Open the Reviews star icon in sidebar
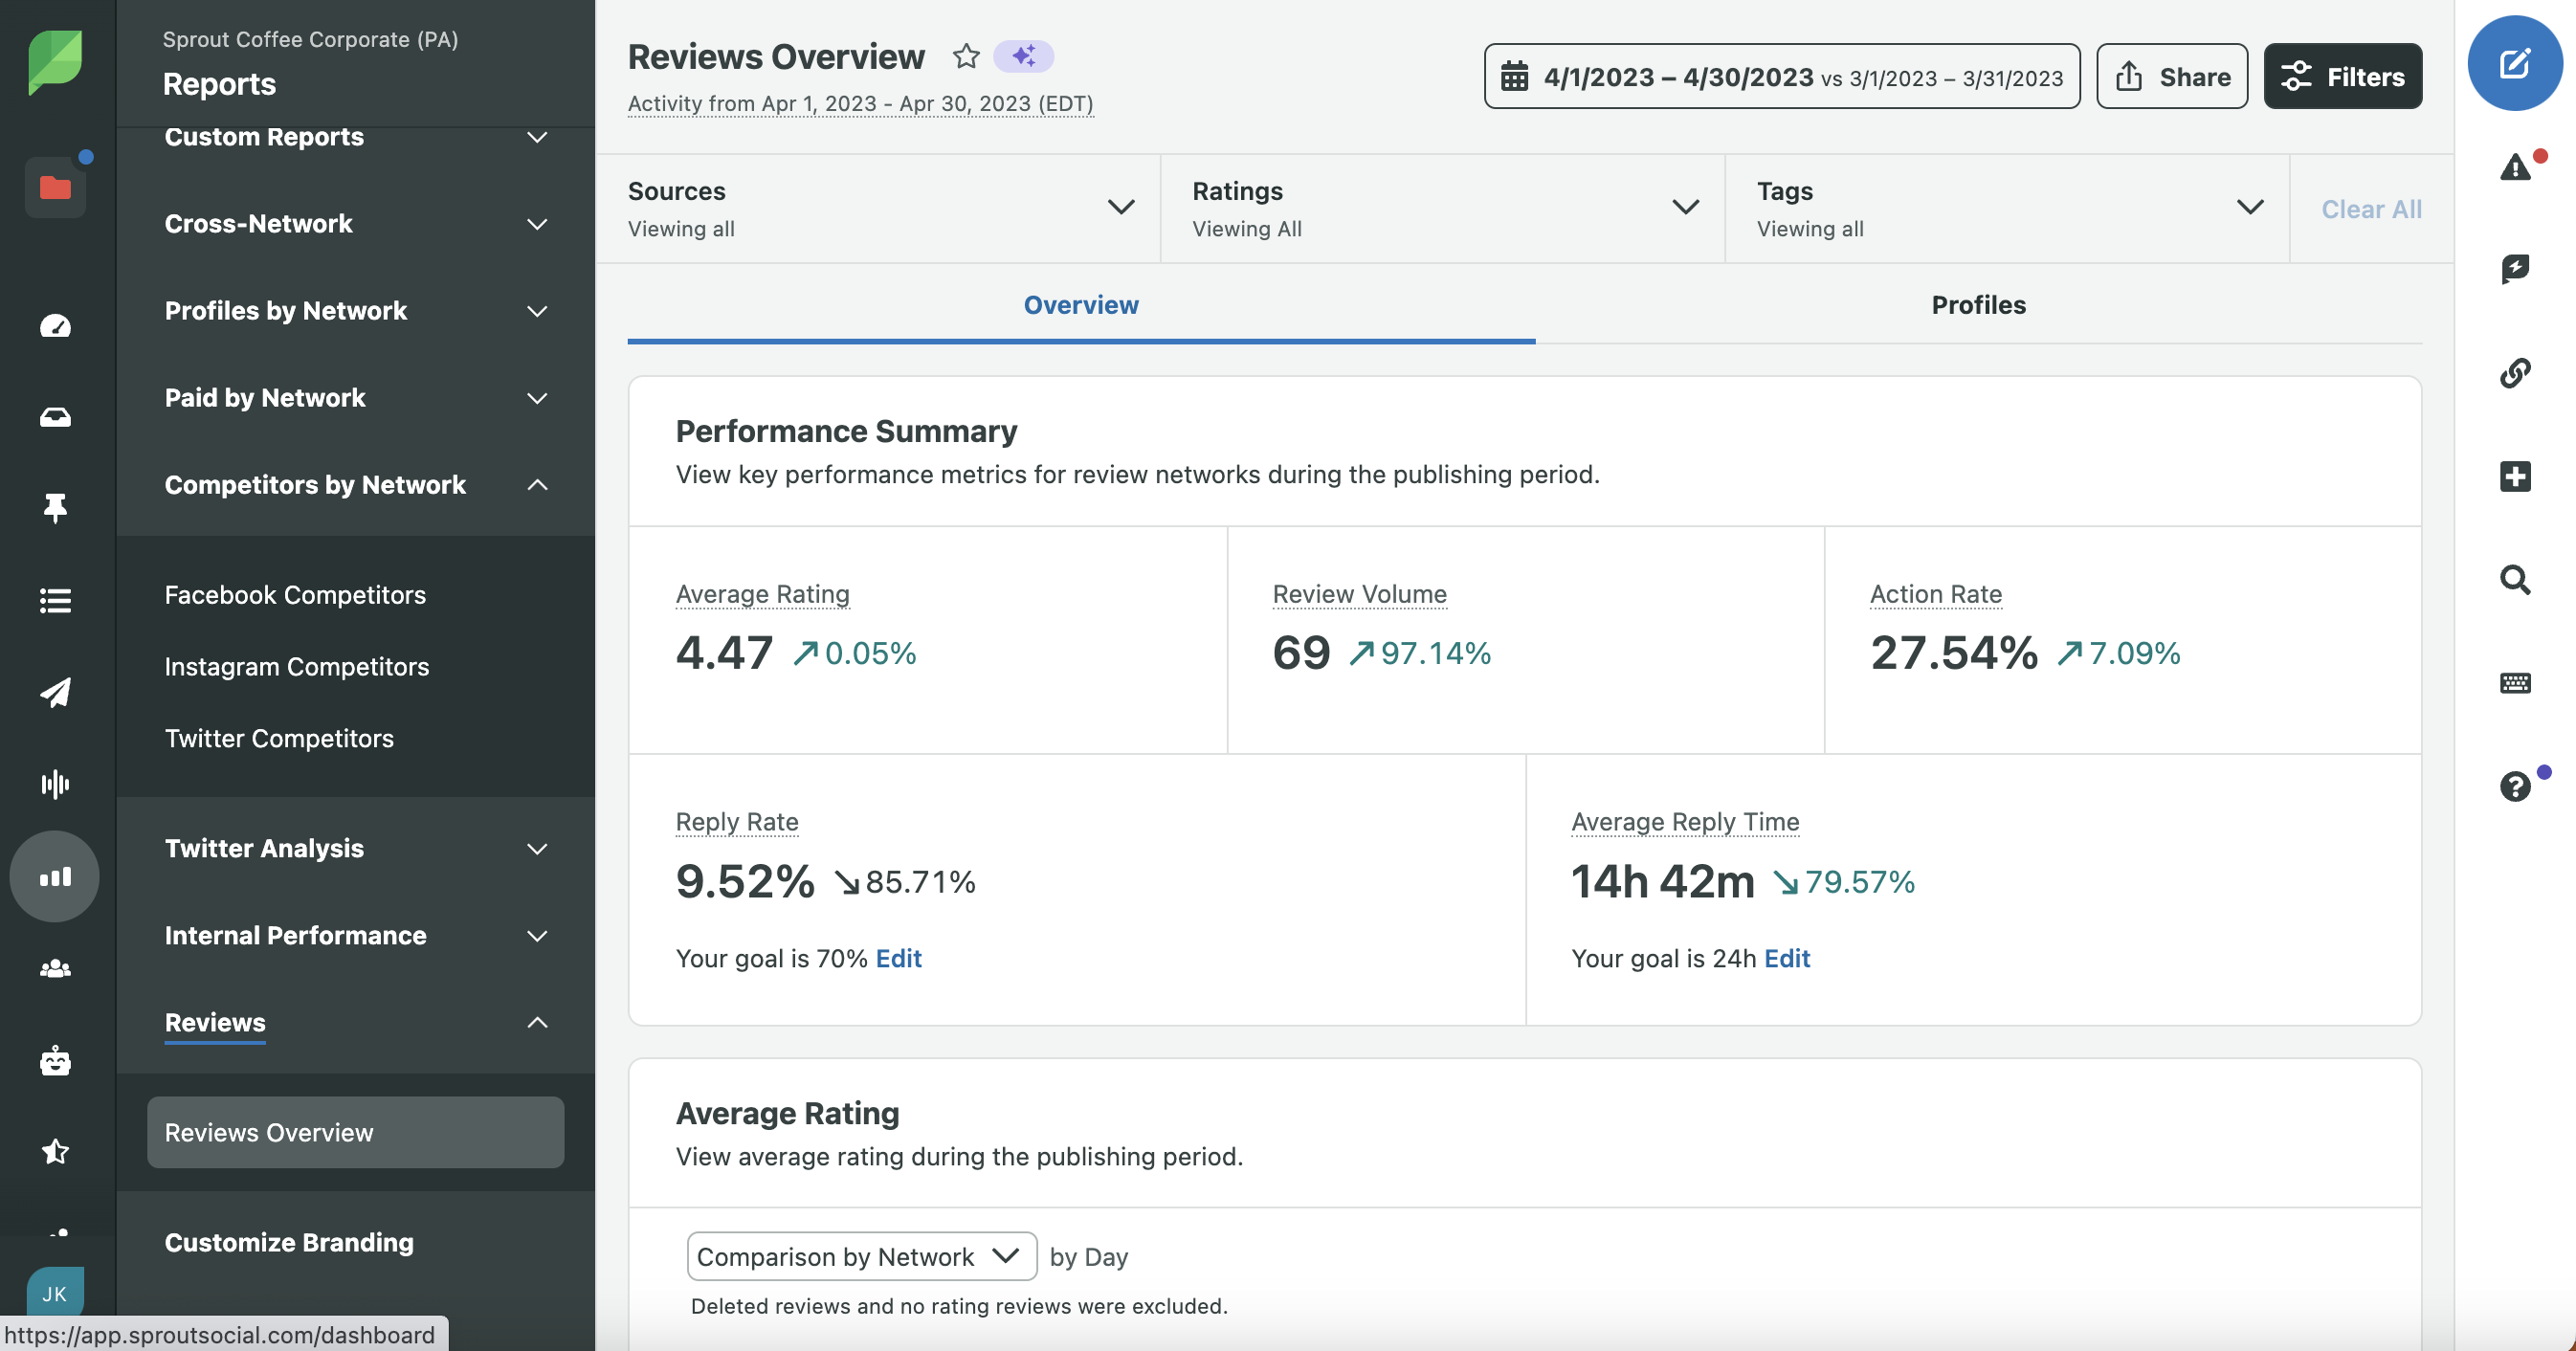2576x1351 pixels. (x=55, y=1151)
